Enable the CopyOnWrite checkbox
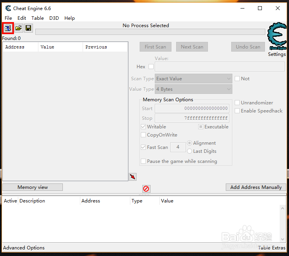Viewport: 289px width, 256px height. 143,135
